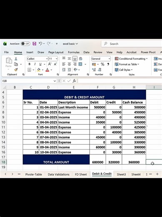Click in the formula bar

[x=120, y=81]
